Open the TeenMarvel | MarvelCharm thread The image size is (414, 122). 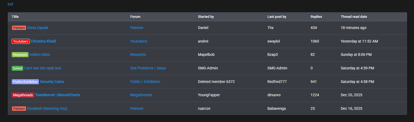point(58,95)
